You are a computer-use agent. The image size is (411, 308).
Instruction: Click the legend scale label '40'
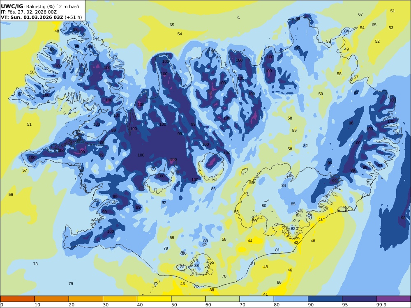pos(140,305)
